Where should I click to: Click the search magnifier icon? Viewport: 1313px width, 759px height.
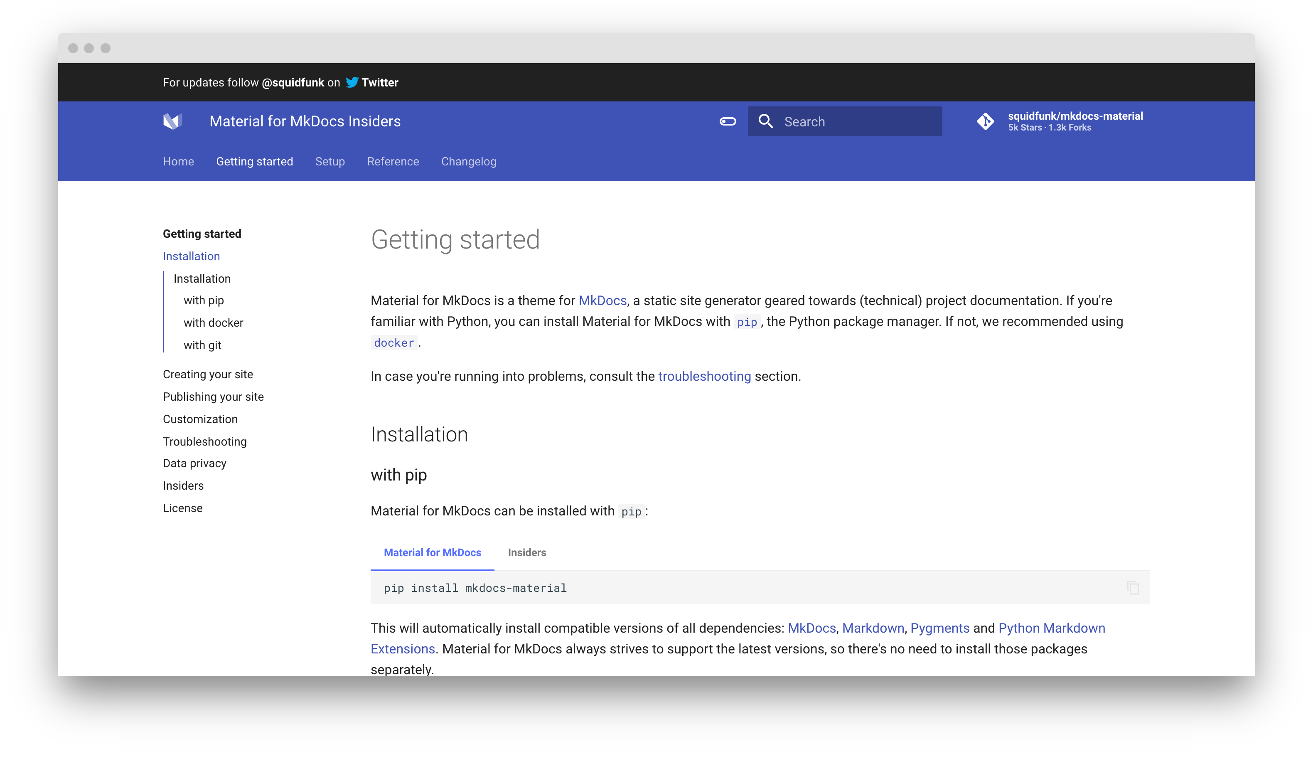pos(766,121)
